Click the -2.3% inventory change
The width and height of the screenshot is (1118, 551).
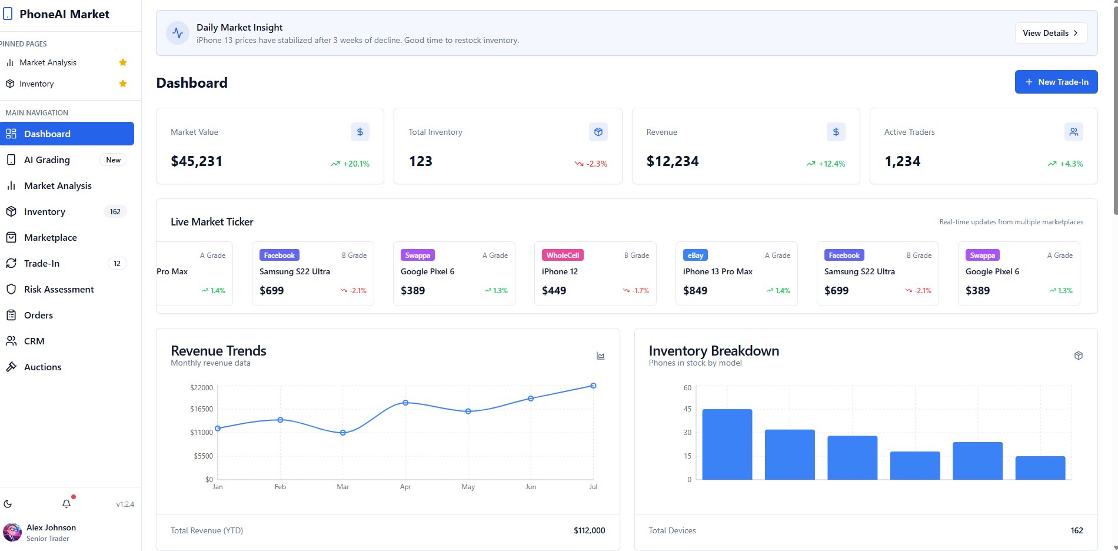(x=591, y=164)
